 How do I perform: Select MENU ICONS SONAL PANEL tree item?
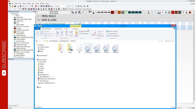(24, 19)
